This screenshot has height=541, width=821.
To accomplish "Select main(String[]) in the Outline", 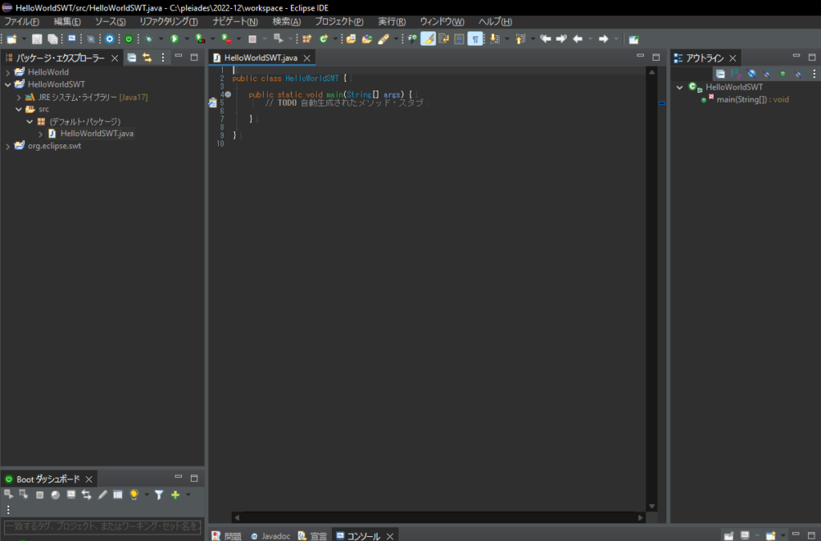I will pyautogui.click(x=752, y=99).
